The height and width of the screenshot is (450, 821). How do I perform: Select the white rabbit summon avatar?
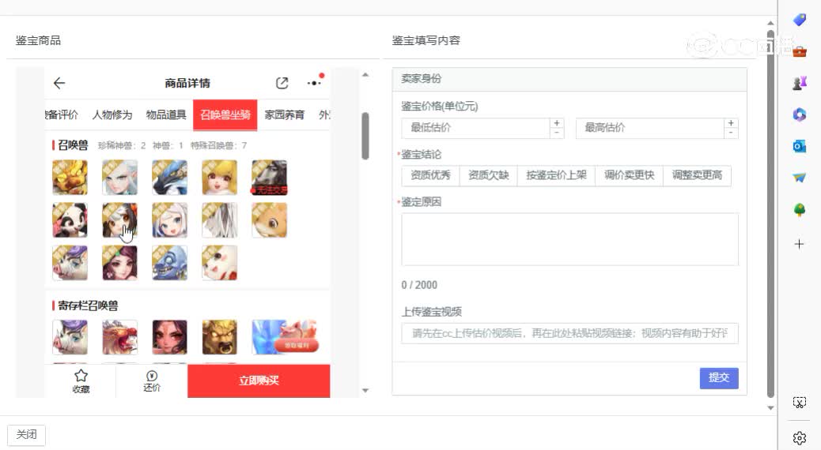219,263
